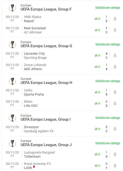Viewport: 123px width, 171px height.
Task: Play highlights for Ludogorets vs Tottenham
Action: [99, 154]
